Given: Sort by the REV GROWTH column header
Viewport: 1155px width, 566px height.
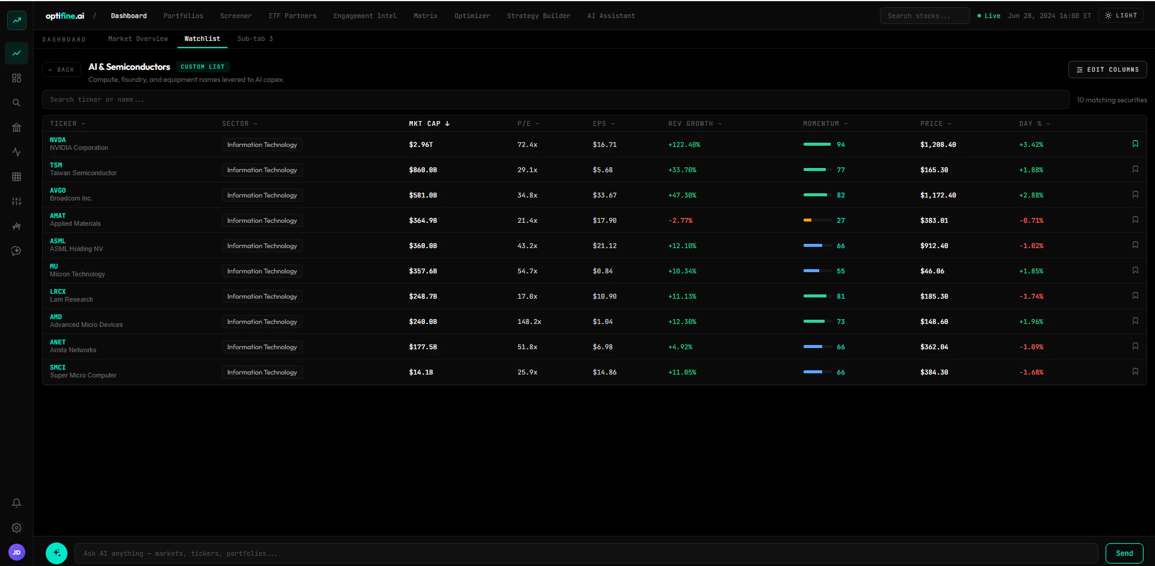Looking at the screenshot, I should 695,123.
